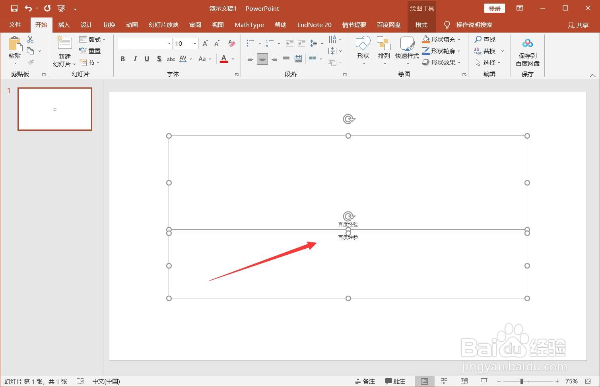Align text left

pos(250,59)
